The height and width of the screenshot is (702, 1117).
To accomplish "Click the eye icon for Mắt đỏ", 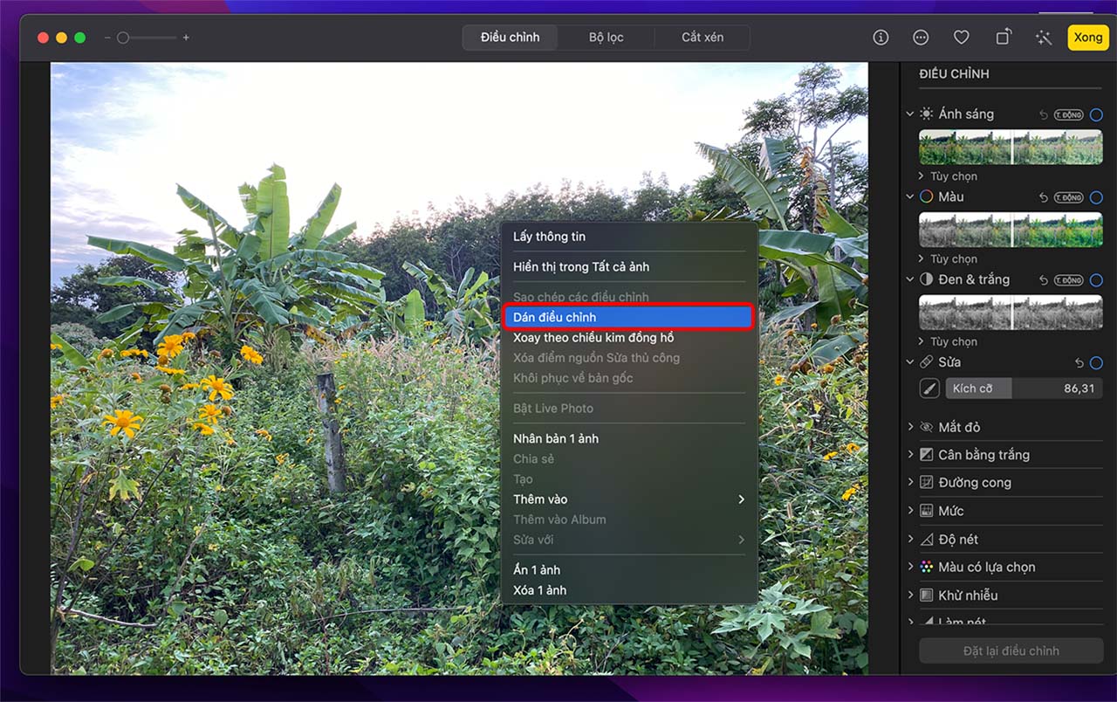I will point(926,427).
